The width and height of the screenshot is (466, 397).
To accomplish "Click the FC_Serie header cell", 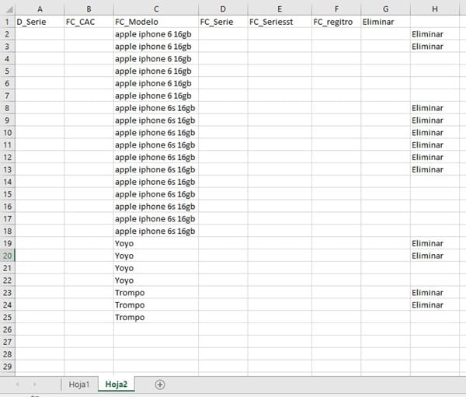I will tap(223, 22).
